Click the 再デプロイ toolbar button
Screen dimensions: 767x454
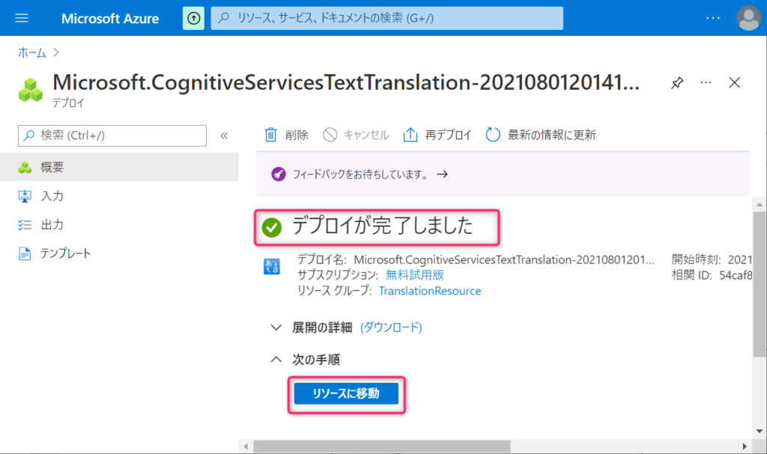point(437,135)
